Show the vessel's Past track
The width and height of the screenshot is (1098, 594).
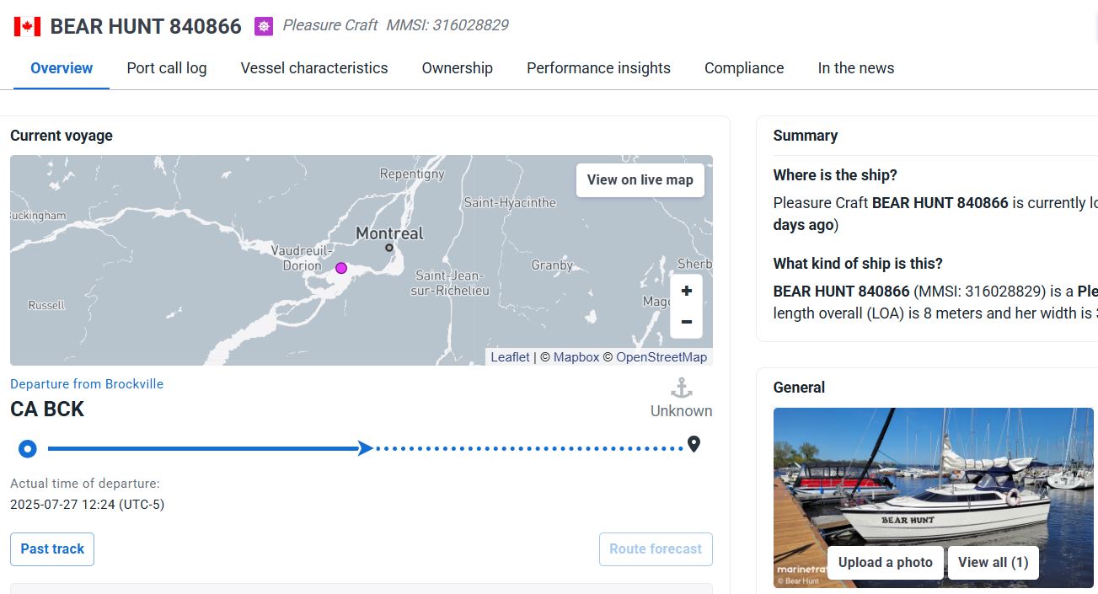point(52,549)
